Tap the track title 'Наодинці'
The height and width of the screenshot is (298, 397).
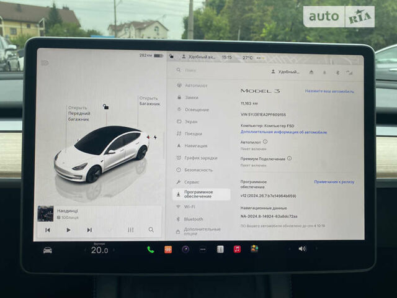68,211
